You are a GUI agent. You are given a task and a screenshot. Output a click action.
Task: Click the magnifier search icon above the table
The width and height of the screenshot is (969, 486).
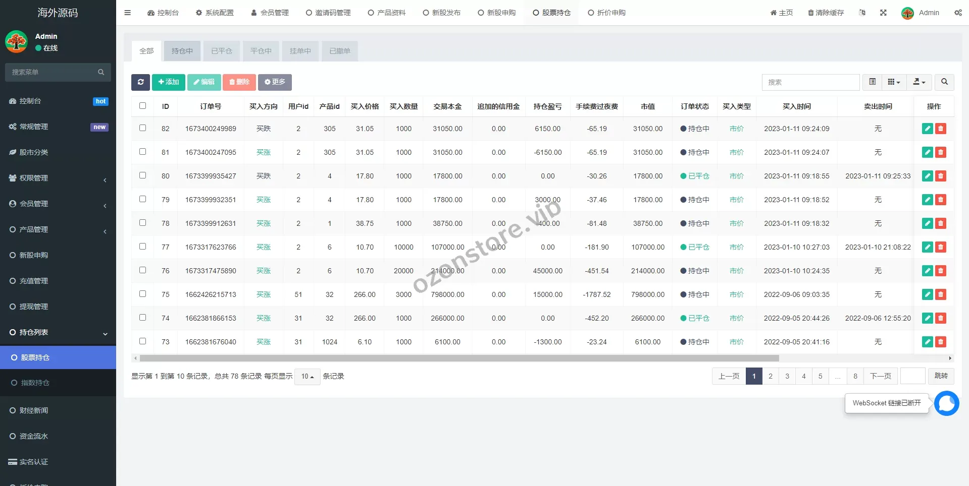tap(944, 82)
